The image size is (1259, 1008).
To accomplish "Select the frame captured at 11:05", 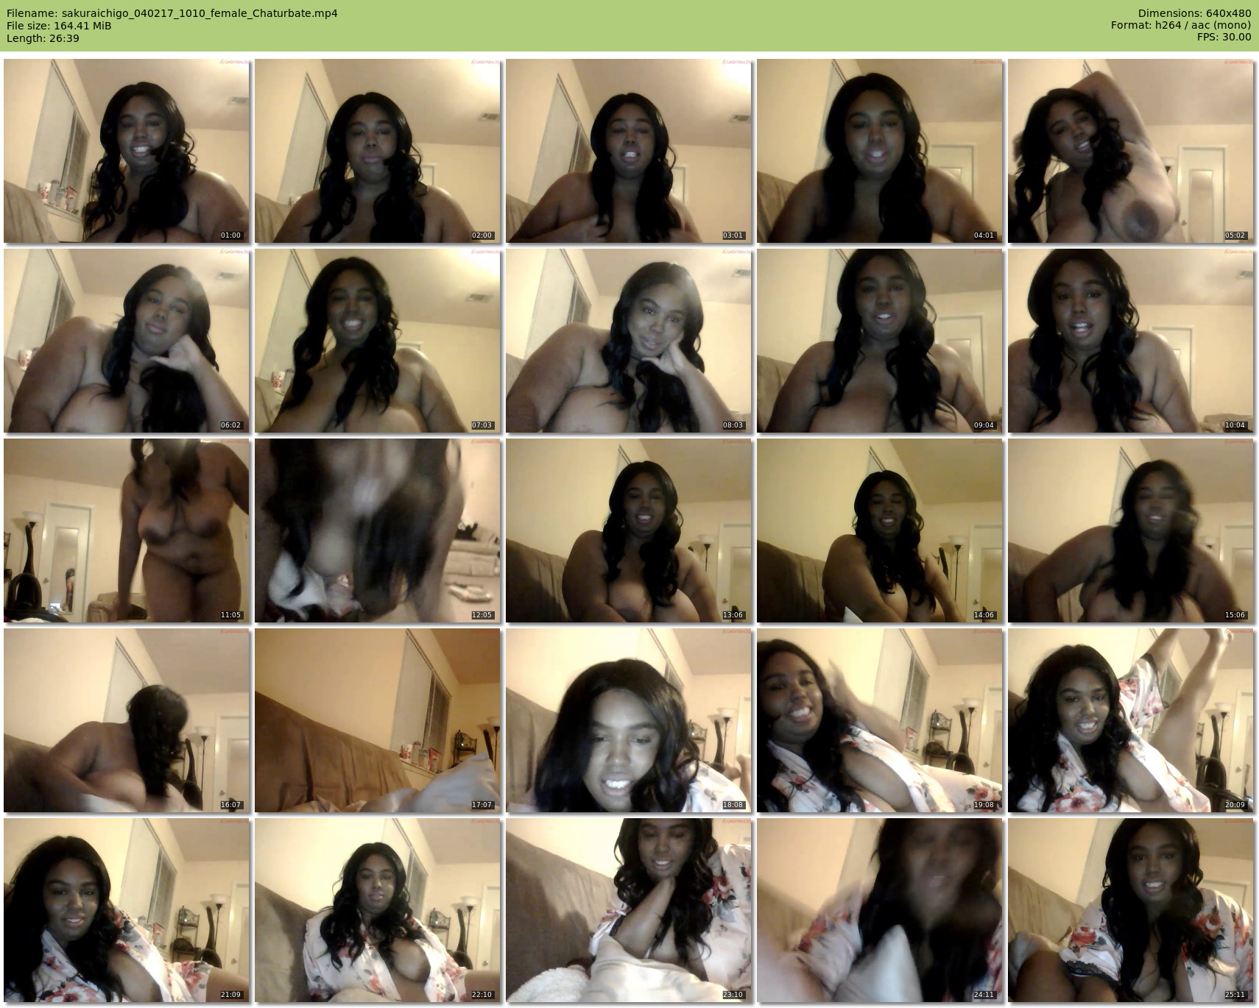I will [x=127, y=530].
